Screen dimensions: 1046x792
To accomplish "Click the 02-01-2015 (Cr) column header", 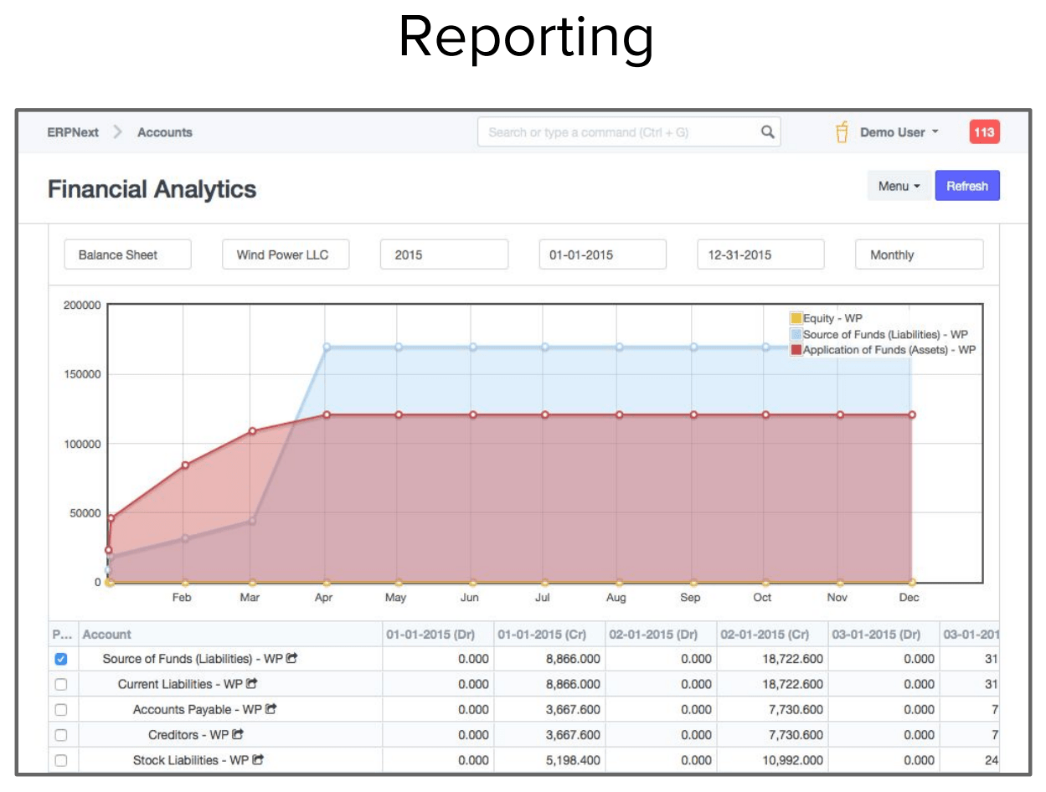I will (x=773, y=635).
